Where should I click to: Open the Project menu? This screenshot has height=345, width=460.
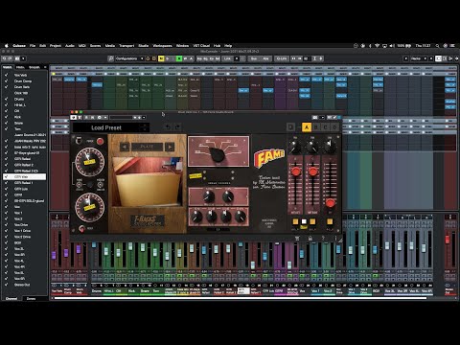(x=56, y=46)
